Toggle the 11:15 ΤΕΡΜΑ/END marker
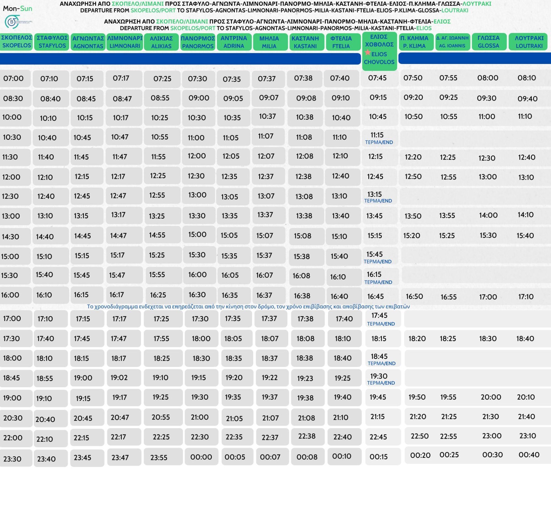The height and width of the screenshot is (525, 551). click(379, 142)
